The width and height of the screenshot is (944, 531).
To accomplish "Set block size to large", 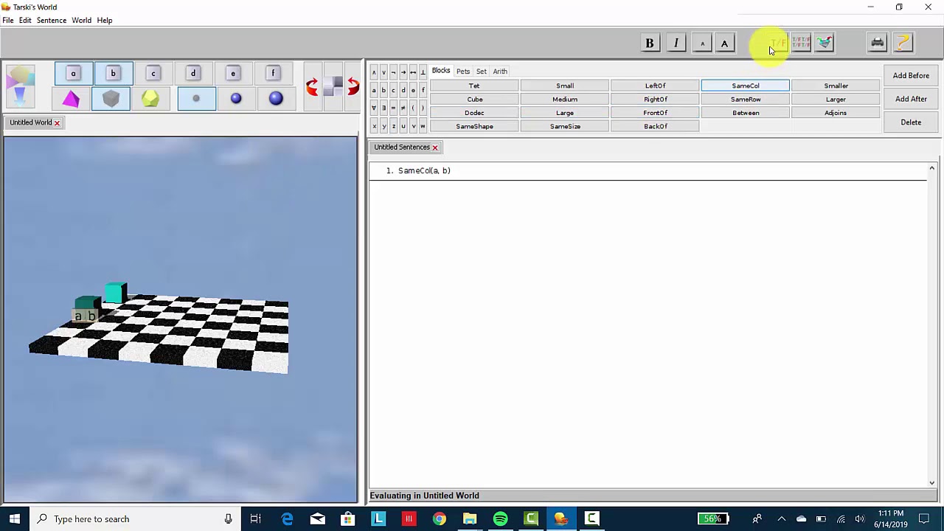I will [x=276, y=99].
